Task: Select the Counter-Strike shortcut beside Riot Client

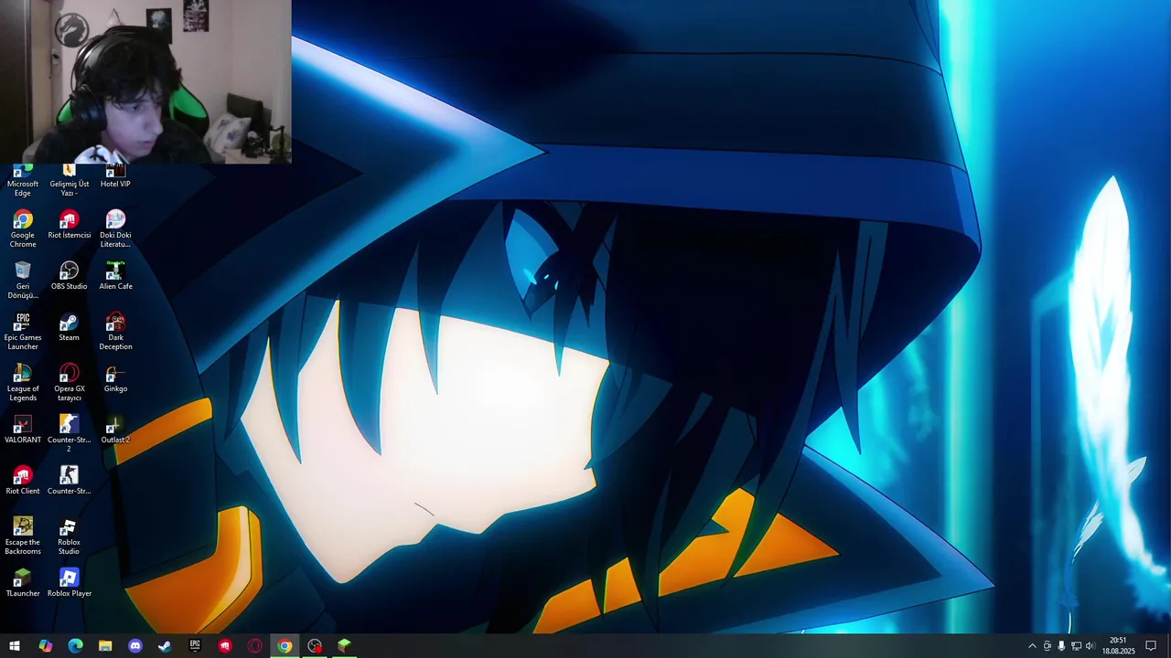Action: pyautogui.click(x=70, y=481)
